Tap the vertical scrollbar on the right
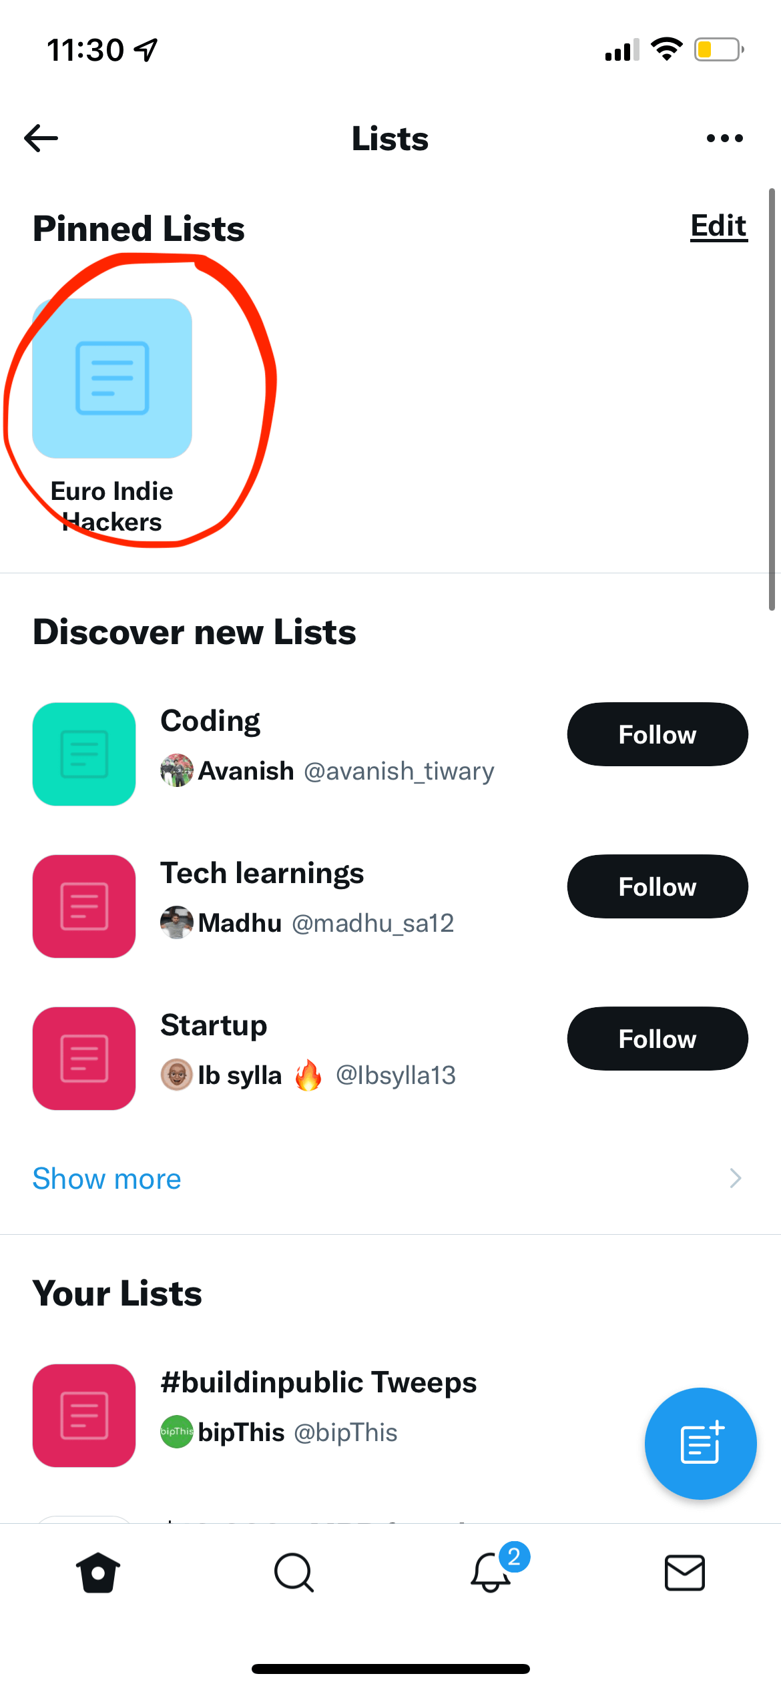 [x=772, y=399]
